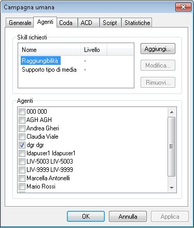Confirm with the OK button
This screenshot has height=228, width=194.
point(86,216)
